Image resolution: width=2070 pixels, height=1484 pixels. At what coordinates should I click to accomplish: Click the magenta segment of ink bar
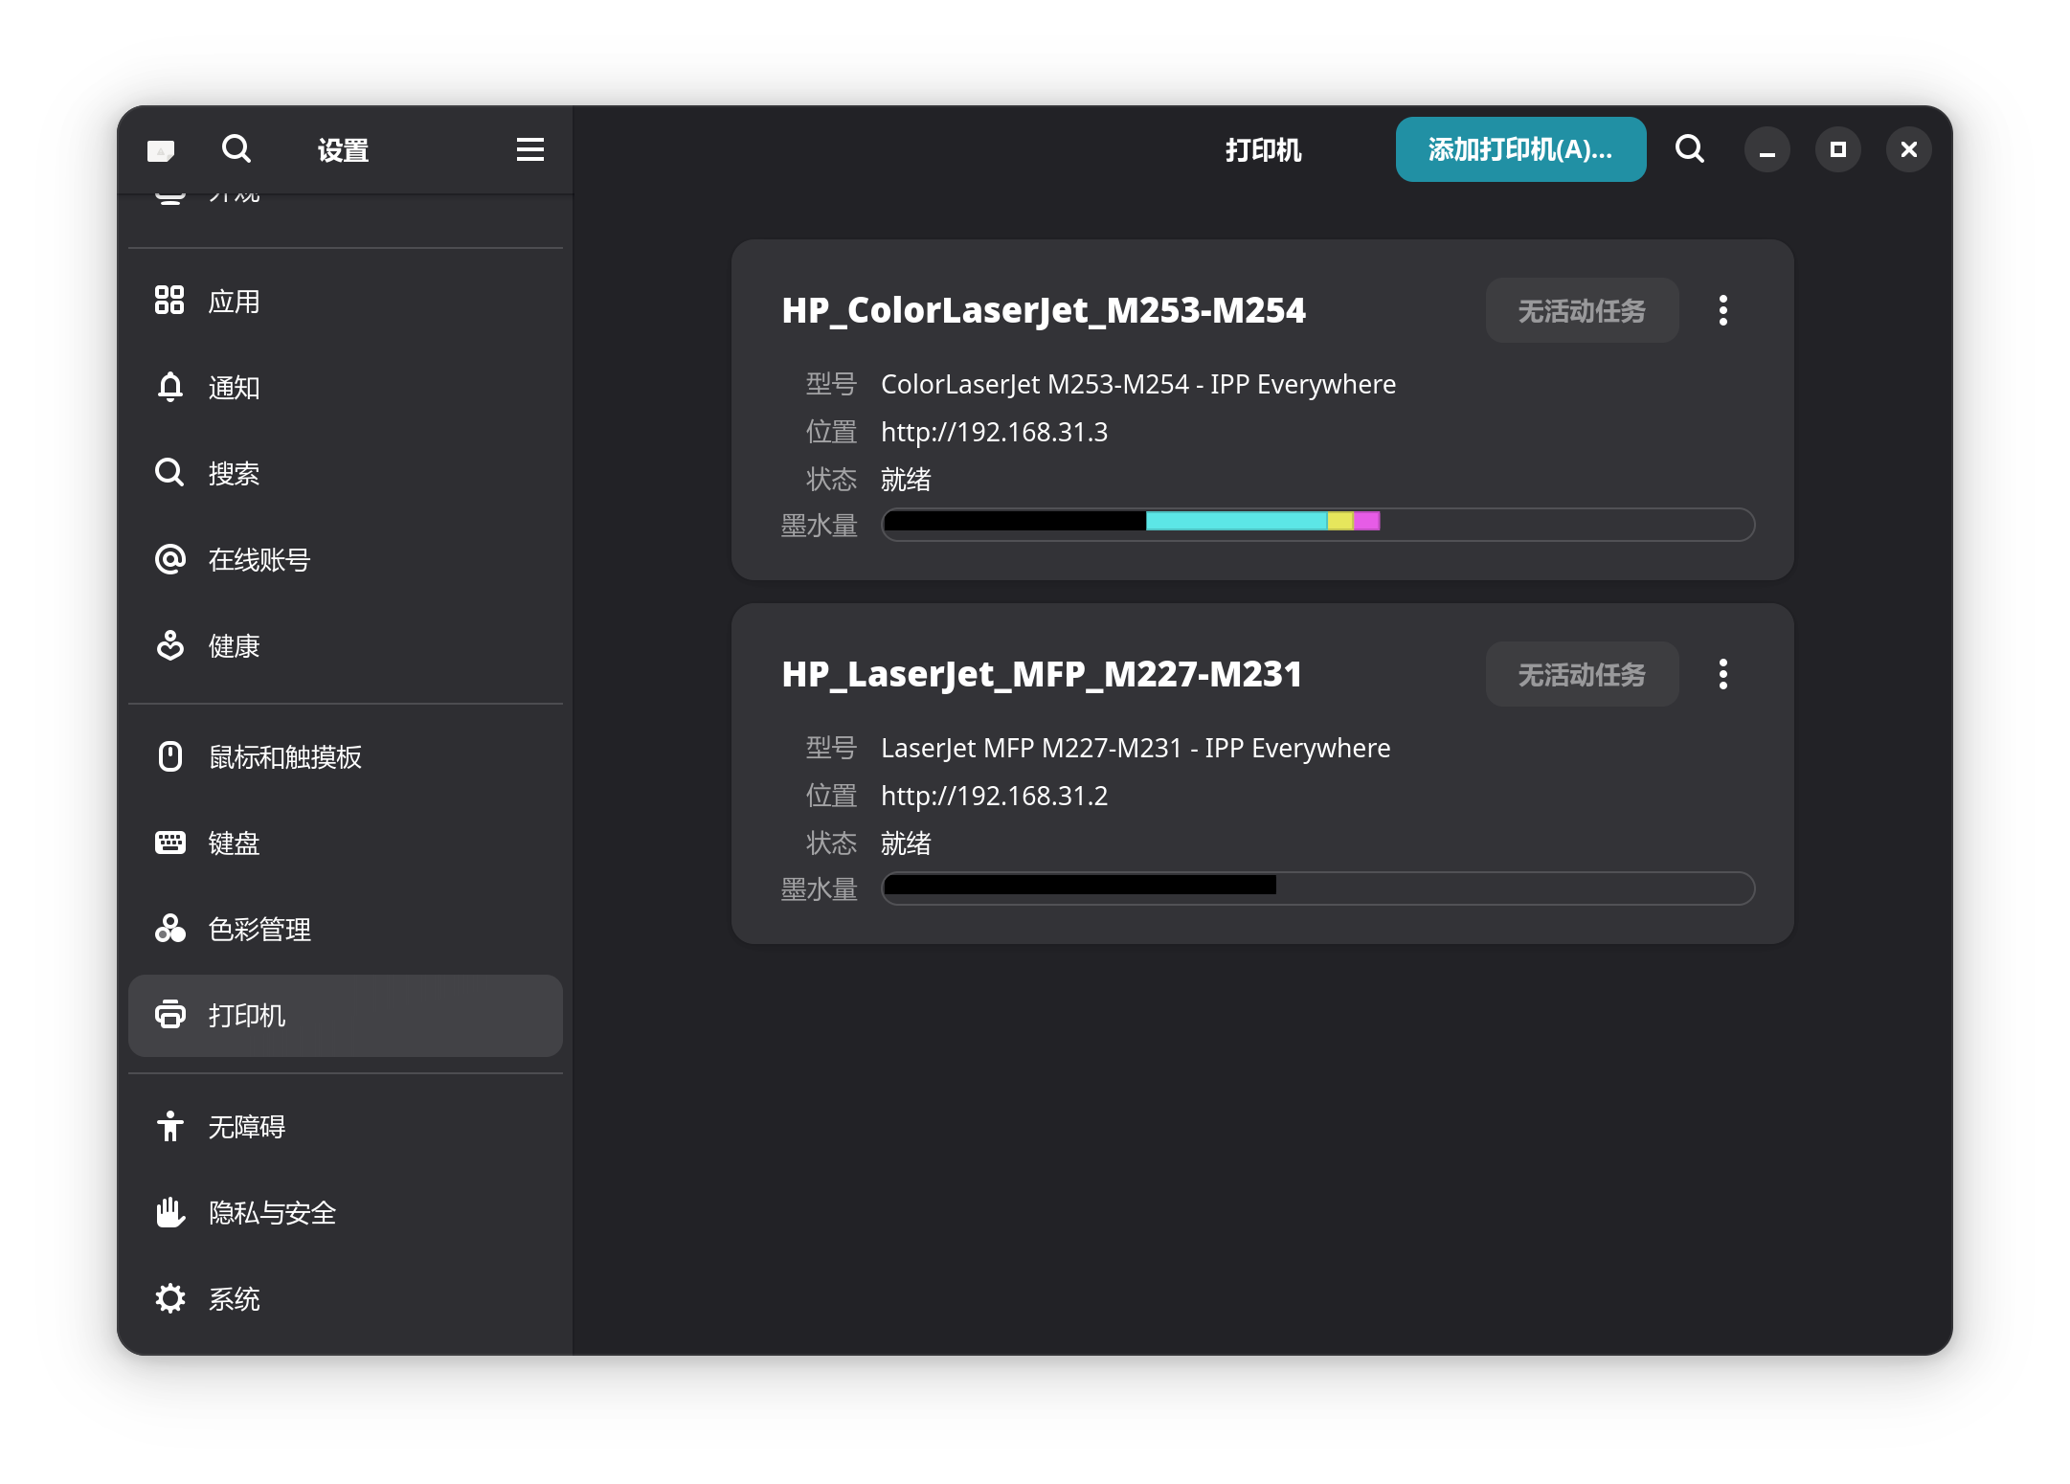pos(1366,521)
